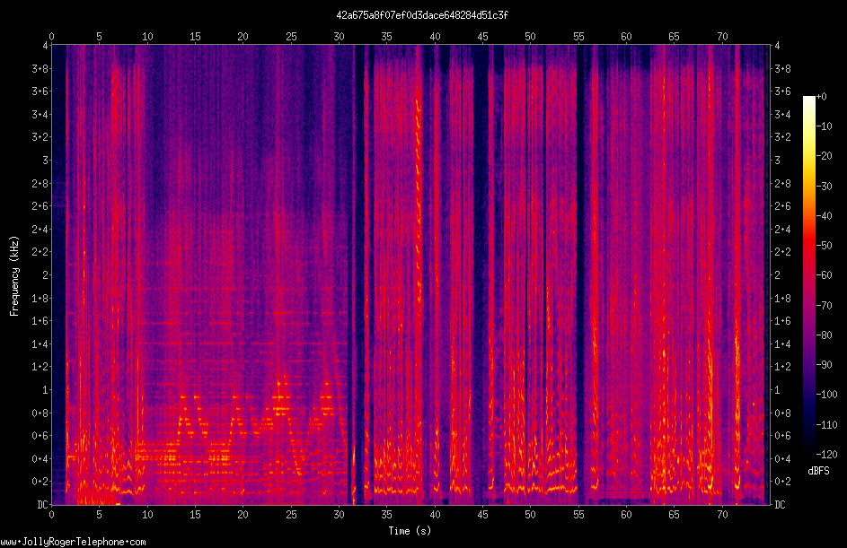This screenshot has width=847, height=548.
Task: Click '65' on the top time axis
Action: 675,37
